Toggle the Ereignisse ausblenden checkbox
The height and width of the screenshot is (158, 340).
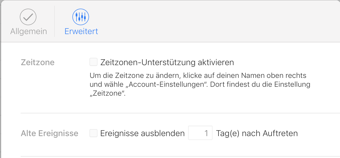(x=93, y=134)
